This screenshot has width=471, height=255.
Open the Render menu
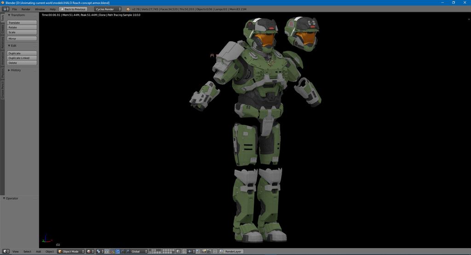26,9
